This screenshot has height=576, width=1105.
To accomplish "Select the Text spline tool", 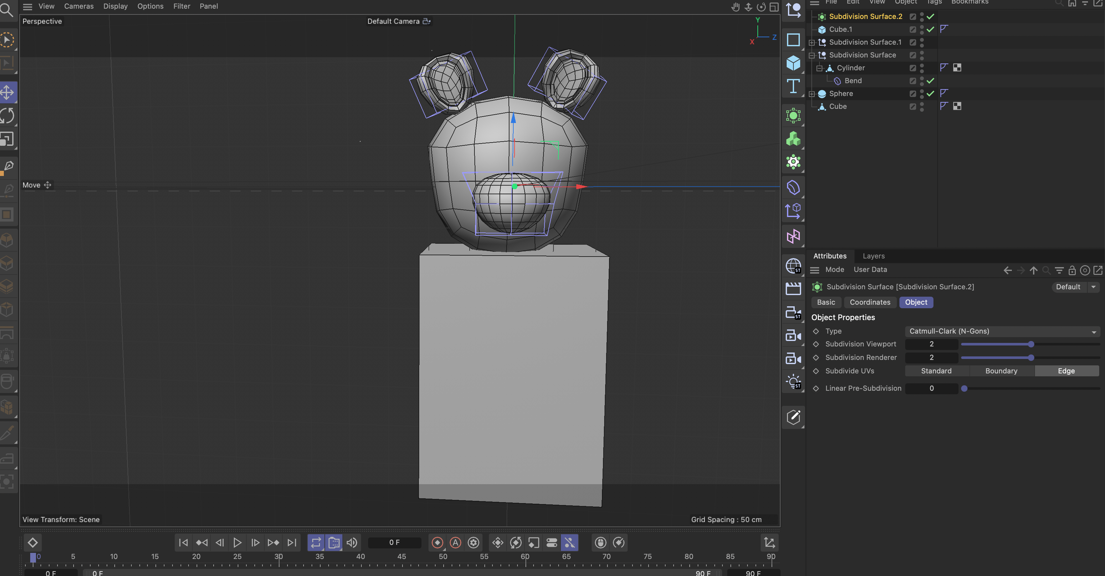I will (x=793, y=86).
